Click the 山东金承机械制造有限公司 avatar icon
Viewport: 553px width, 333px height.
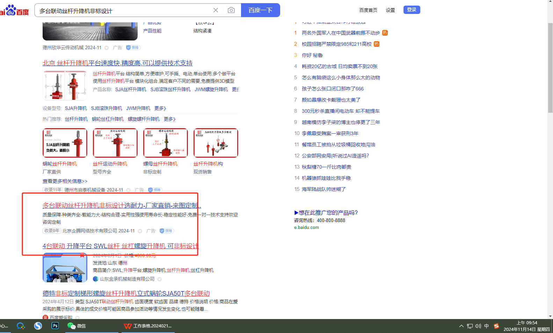coord(95,279)
